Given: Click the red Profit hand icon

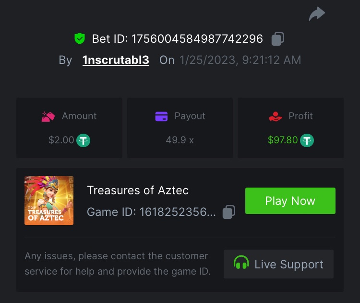Looking at the screenshot, I should 276,116.
